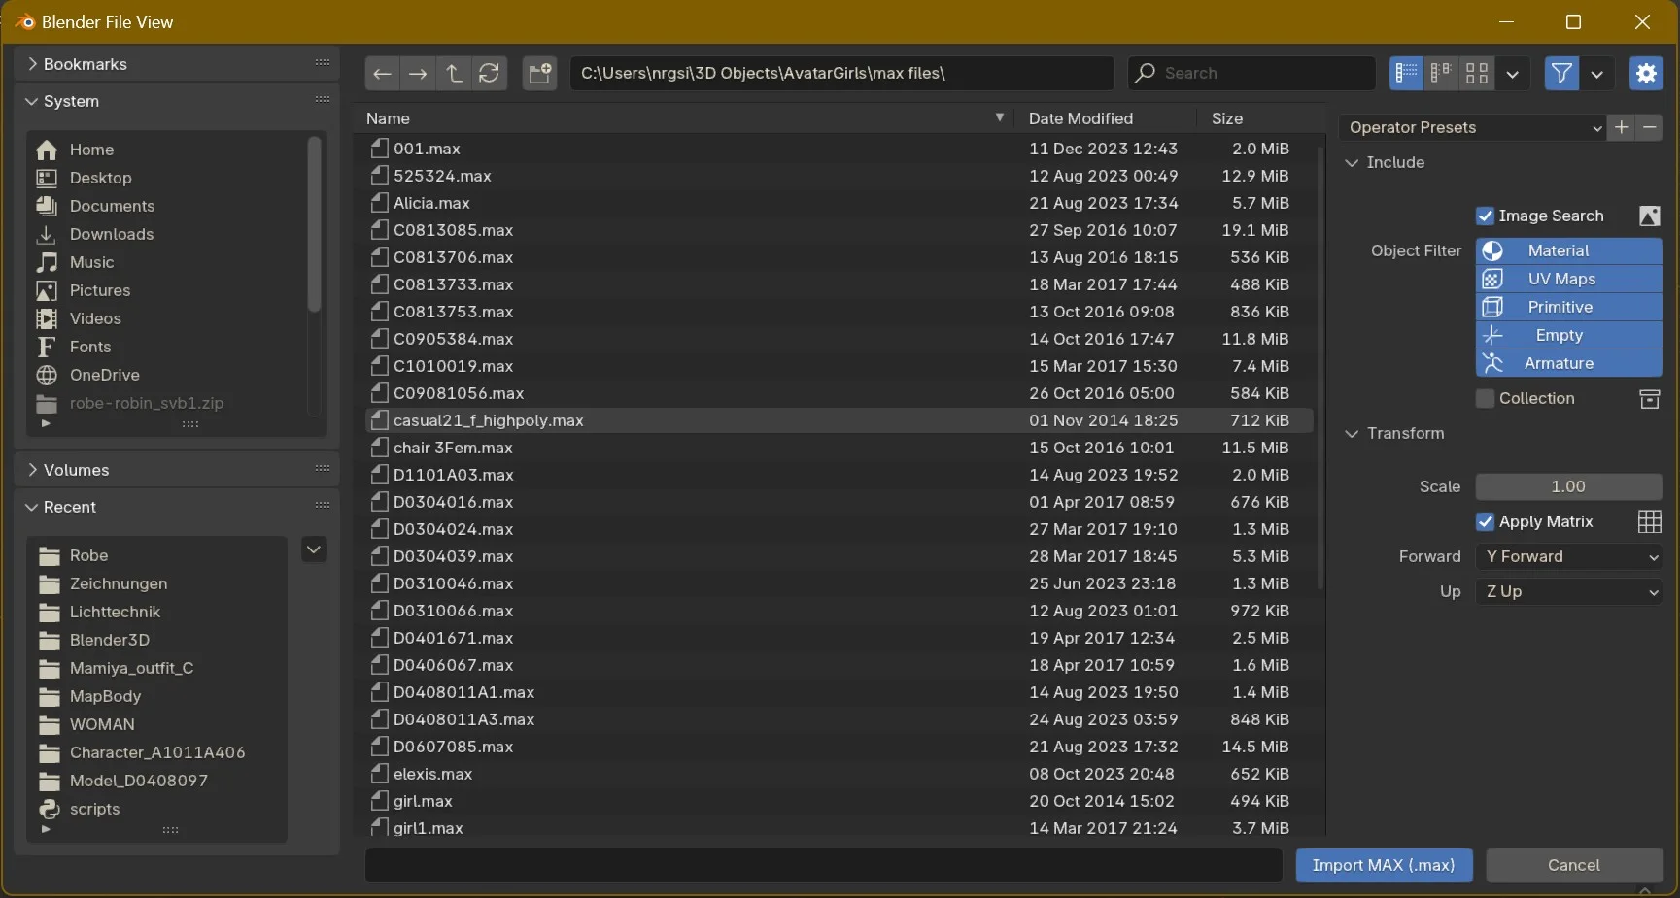This screenshot has height=898, width=1680.
Task: Create a new directory icon
Action: click(539, 74)
